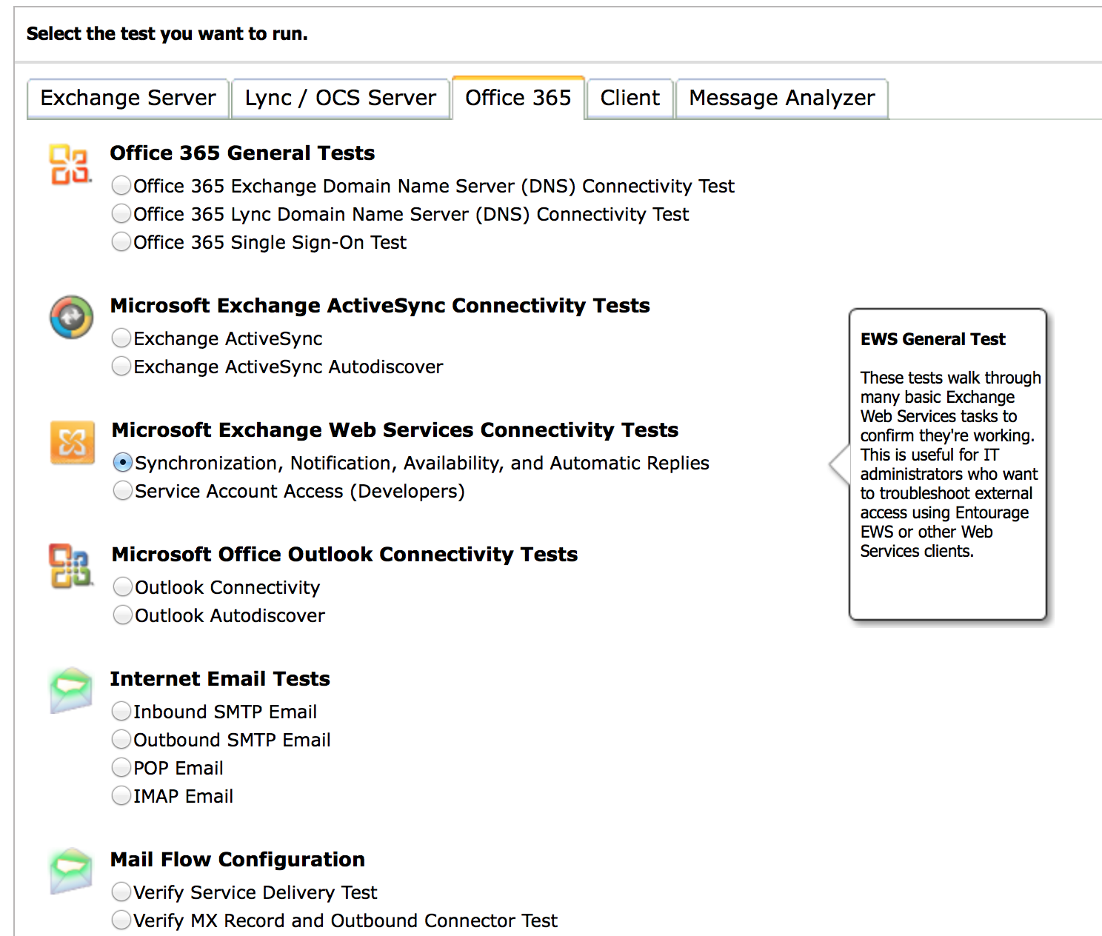
Task: Open the Lync / OCS Server tab
Action: (340, 98)
